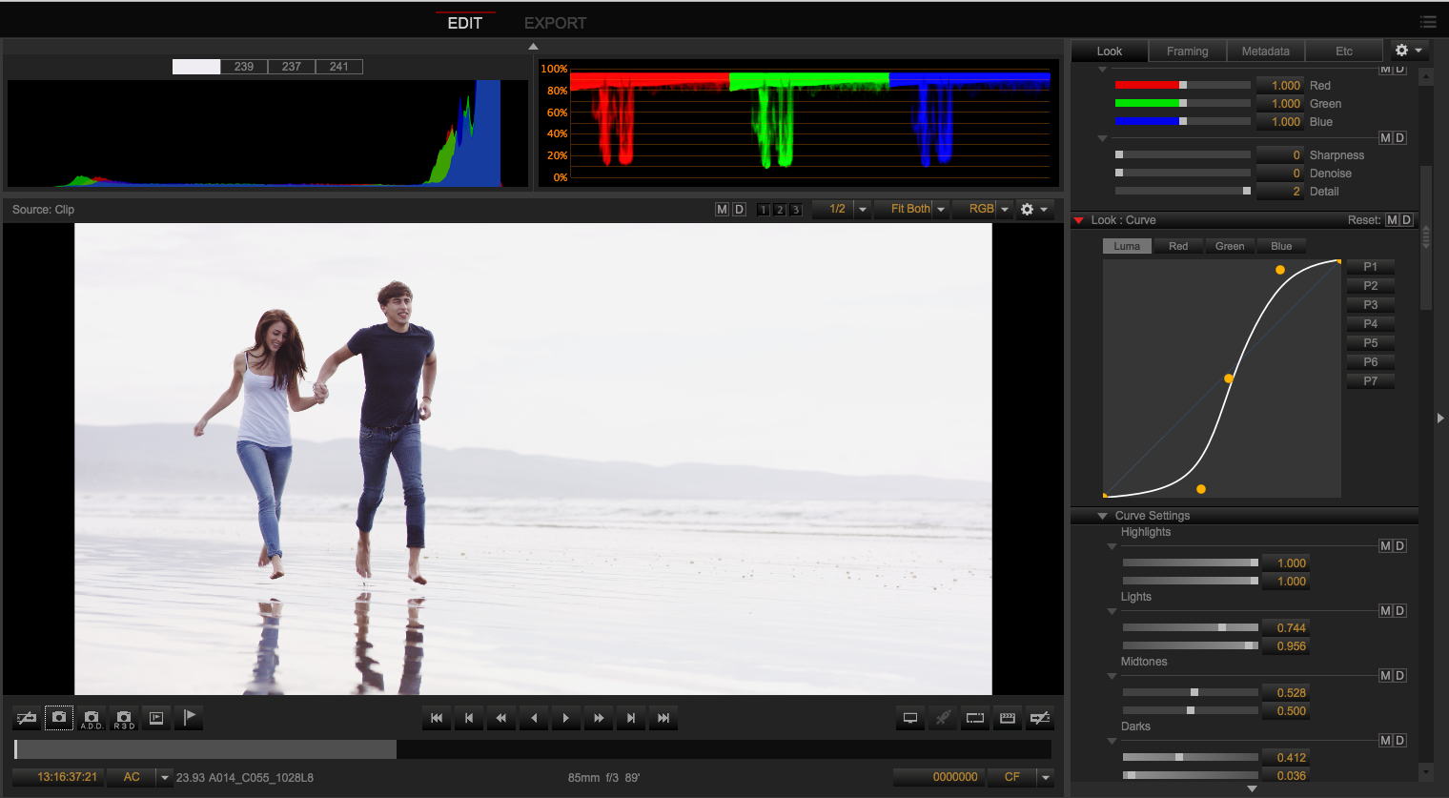Select curve preset P4
1449x798 pixels.
pyautogui.click(x=1370, y=324)
